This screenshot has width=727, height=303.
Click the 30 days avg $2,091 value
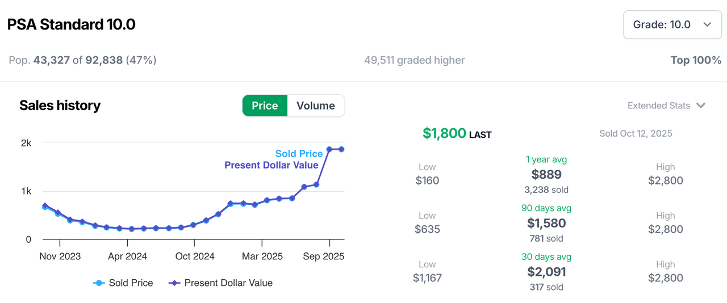click(x=546, y=272)
